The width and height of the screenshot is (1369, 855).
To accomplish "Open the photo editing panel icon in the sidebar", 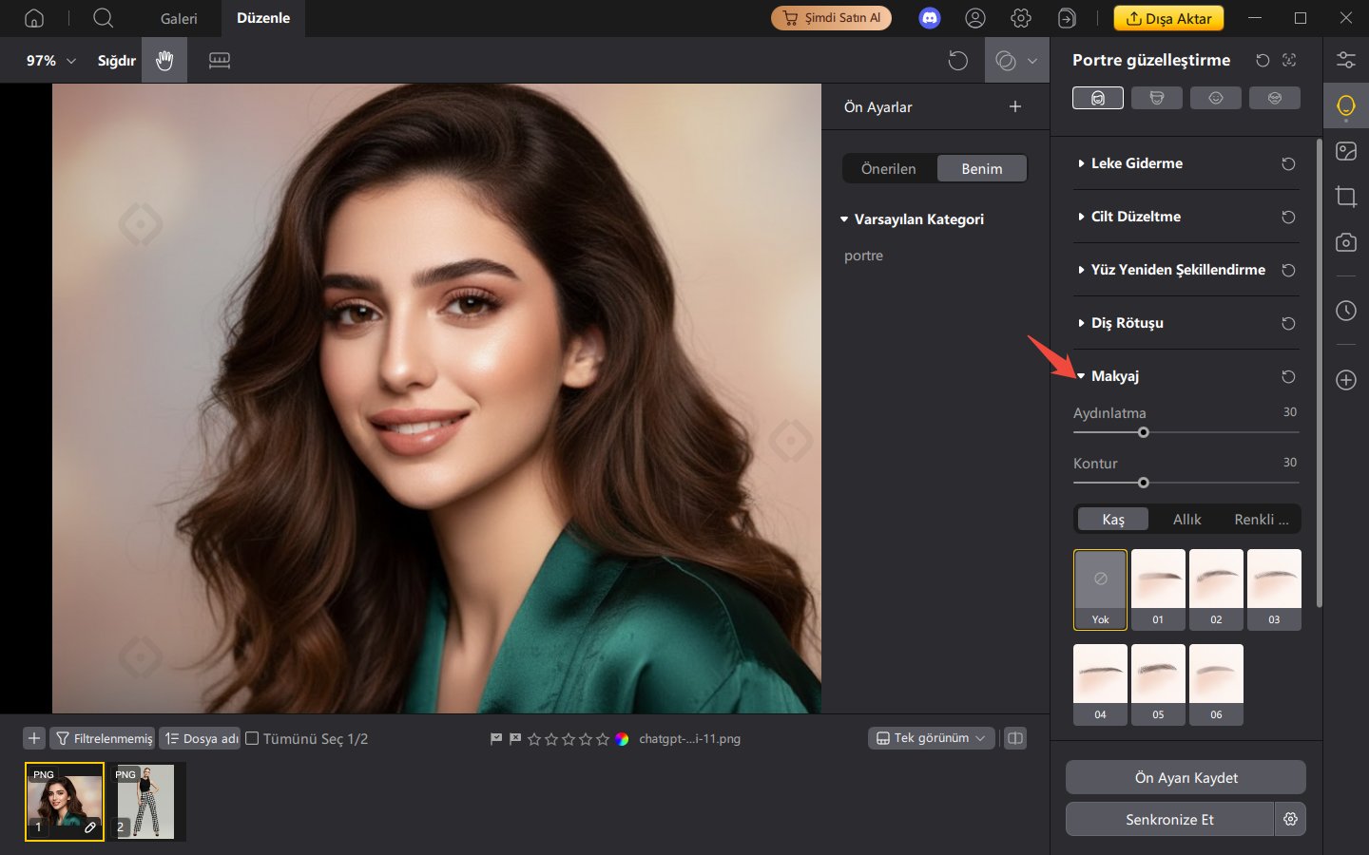I will (x=1345, y=150).
